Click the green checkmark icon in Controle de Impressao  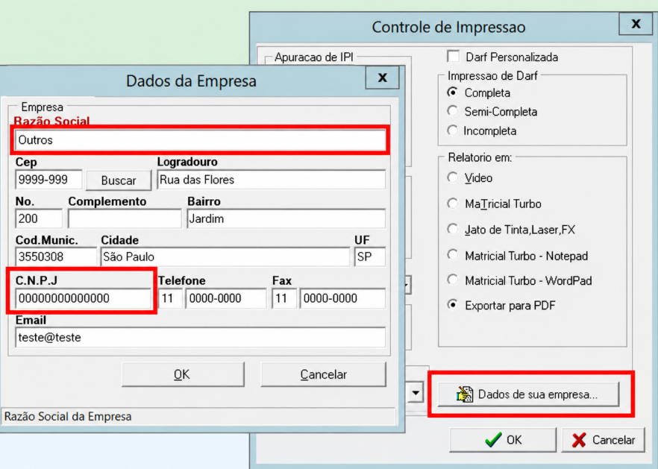coord(493,440)
